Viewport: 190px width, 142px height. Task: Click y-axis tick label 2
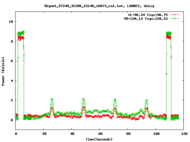(x=12, y=100)
